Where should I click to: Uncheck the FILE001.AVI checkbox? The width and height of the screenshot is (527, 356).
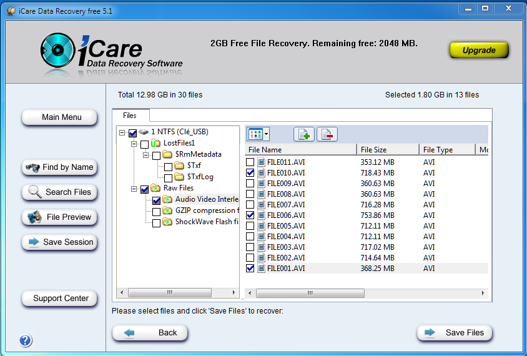(250, 269)
